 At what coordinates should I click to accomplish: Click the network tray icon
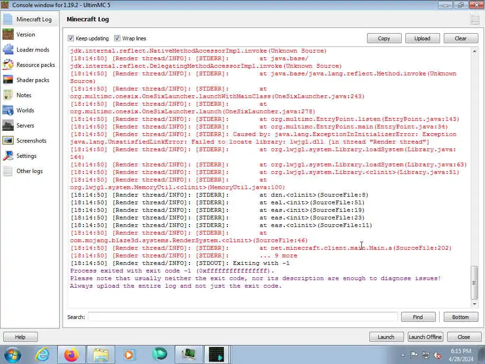pos(426,355)
